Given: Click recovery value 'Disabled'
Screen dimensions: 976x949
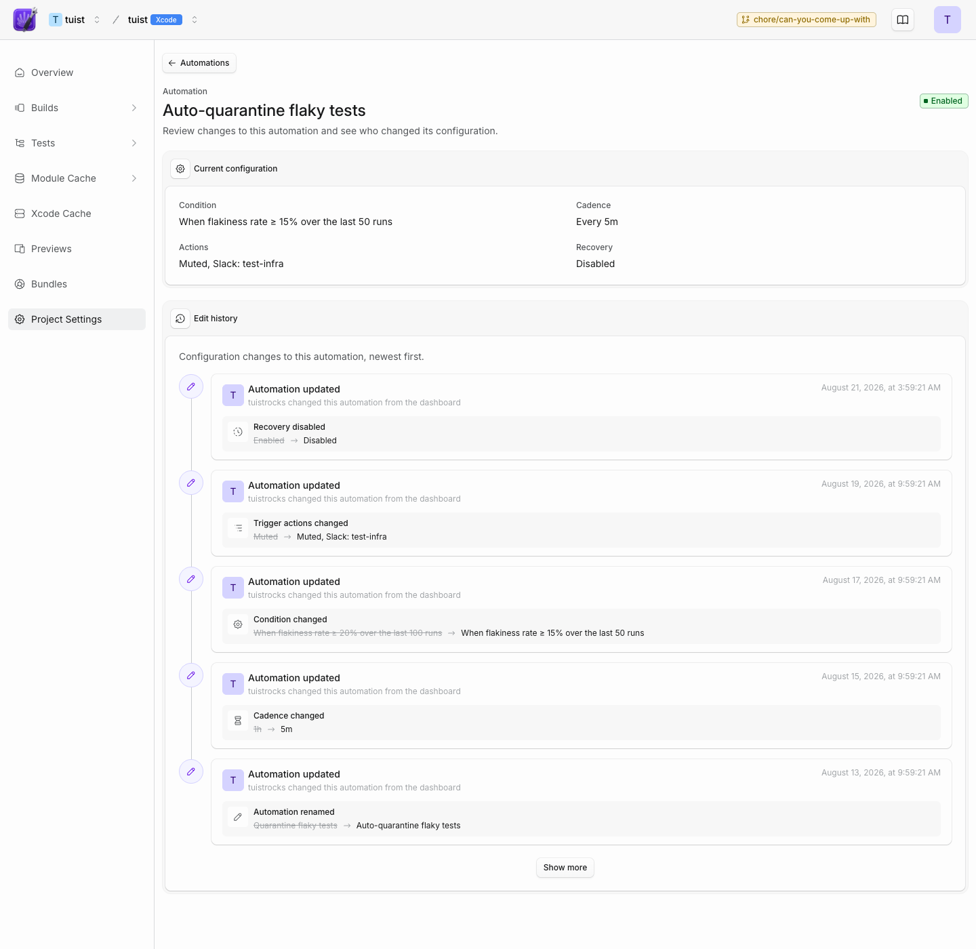Looking at the screenshot, I should (x=595, y=264).
